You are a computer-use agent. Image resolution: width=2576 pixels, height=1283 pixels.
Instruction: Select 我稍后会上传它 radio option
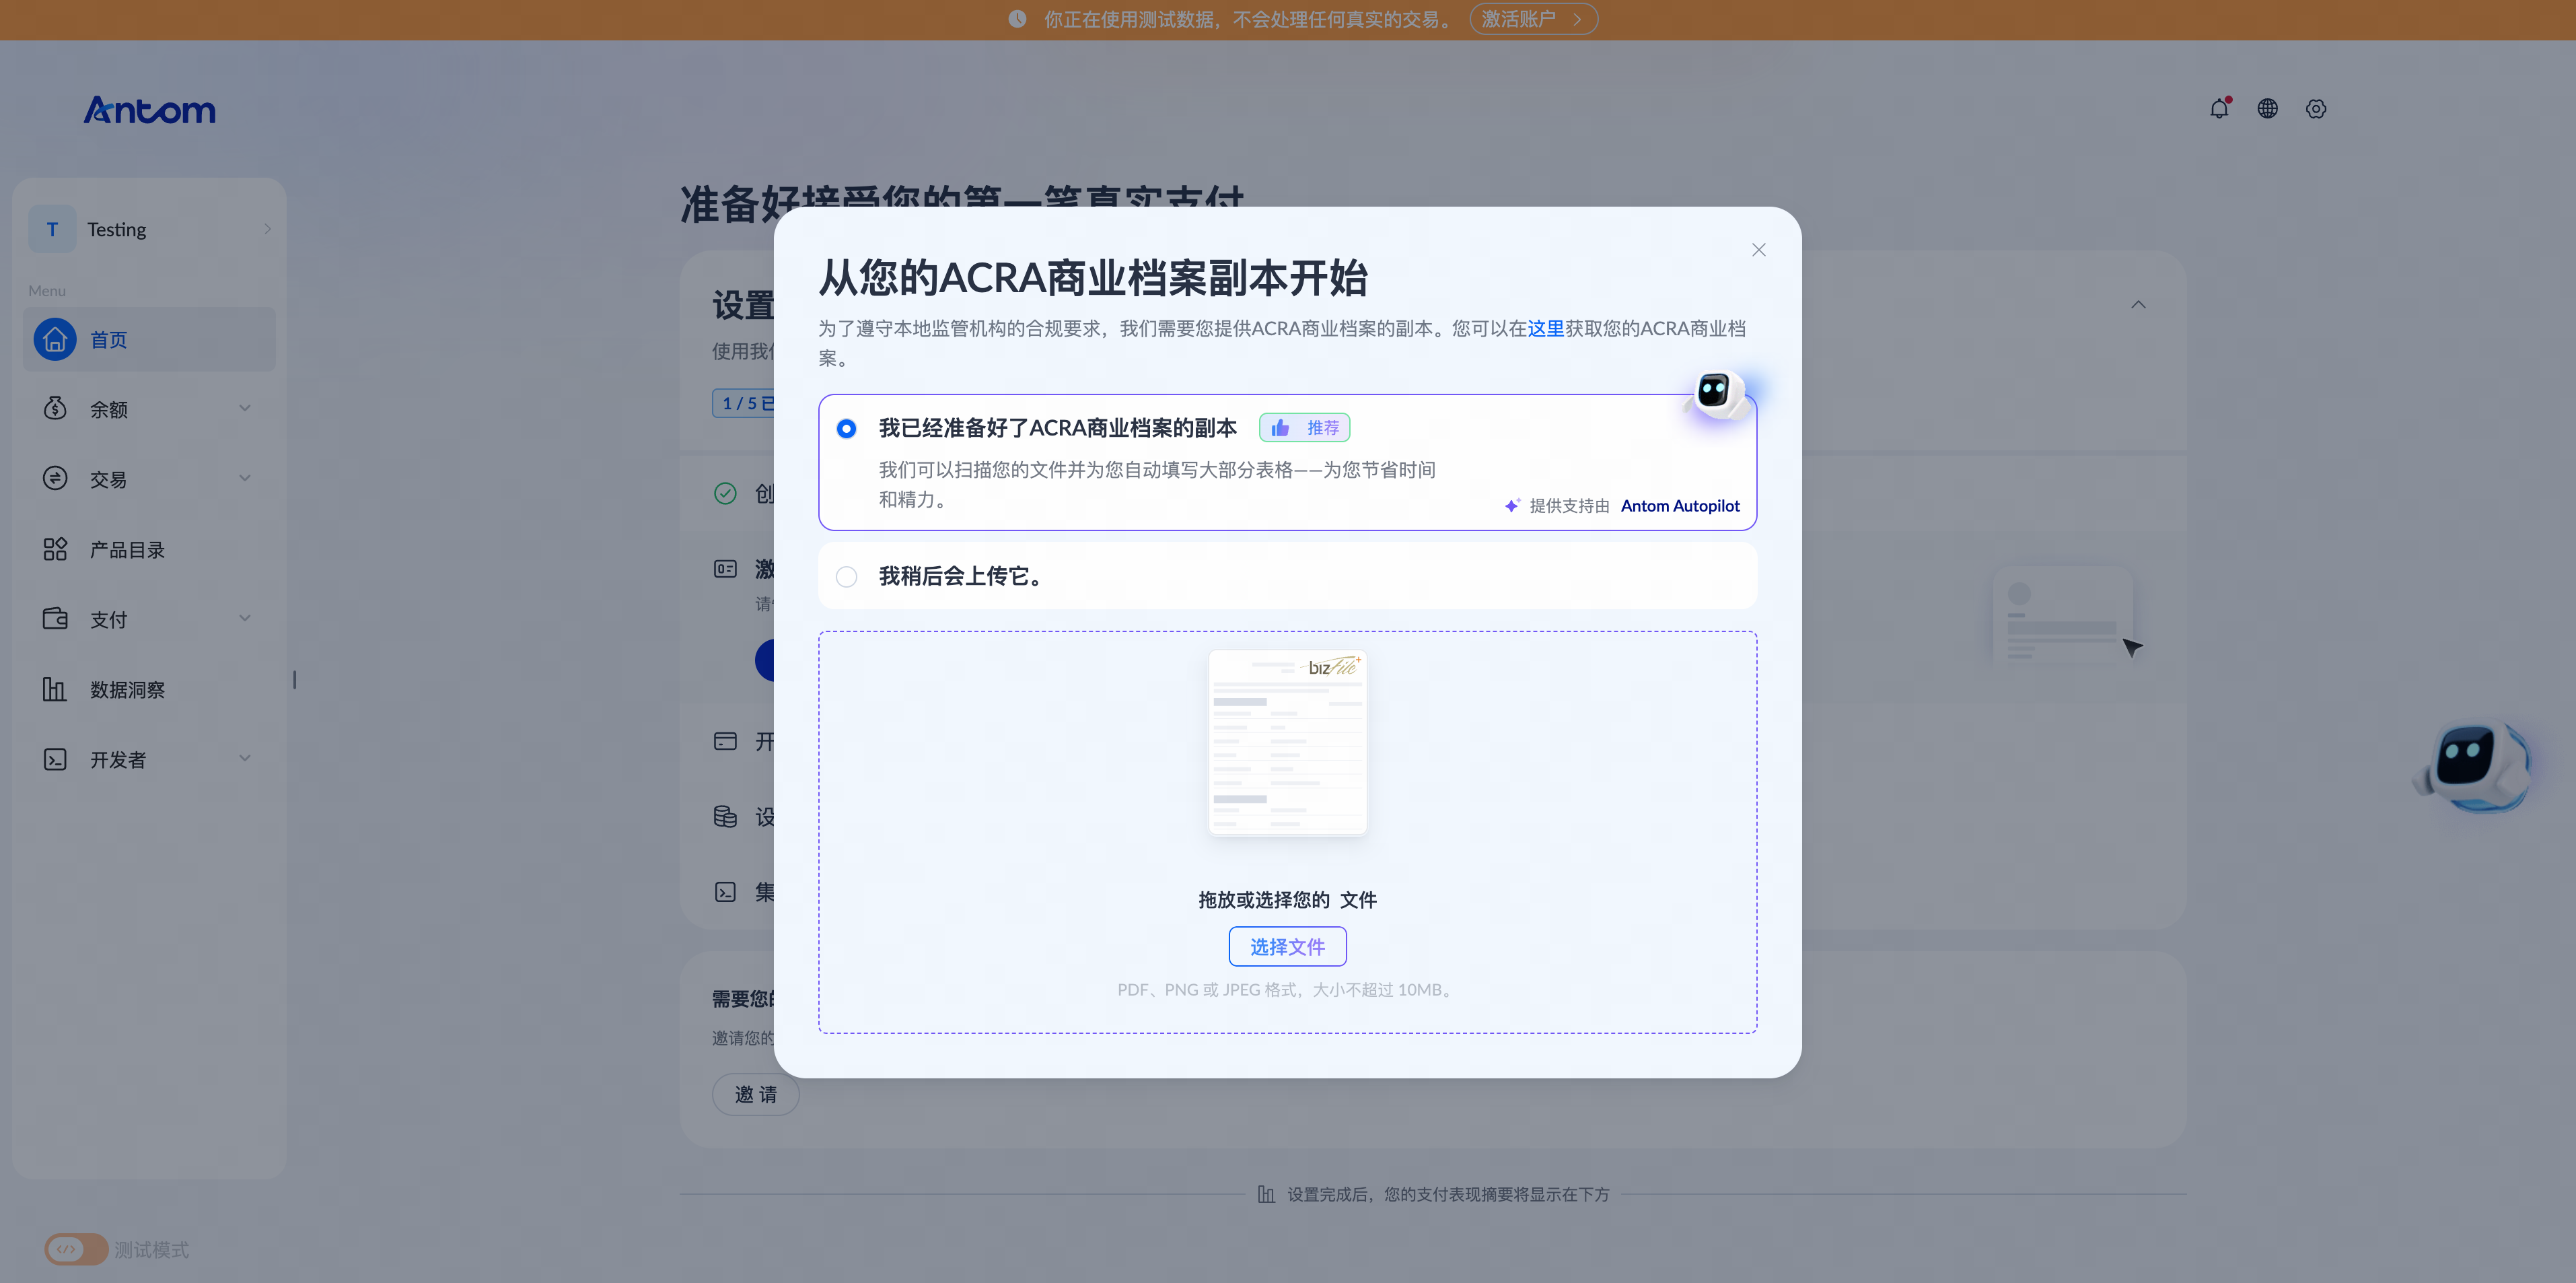tap(846, 576)
